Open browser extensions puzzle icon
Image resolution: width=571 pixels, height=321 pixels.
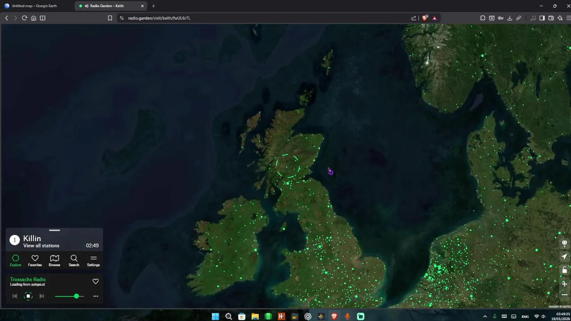(483, 18)
